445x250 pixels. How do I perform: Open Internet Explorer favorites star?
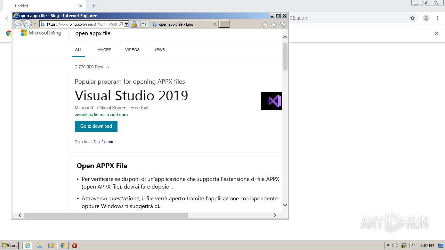tap(274, 25)
